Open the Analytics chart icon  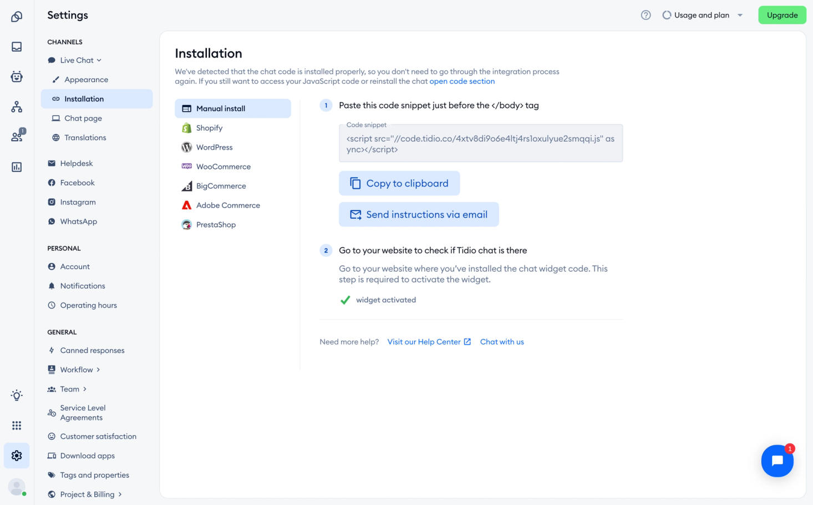pos(17,167)
